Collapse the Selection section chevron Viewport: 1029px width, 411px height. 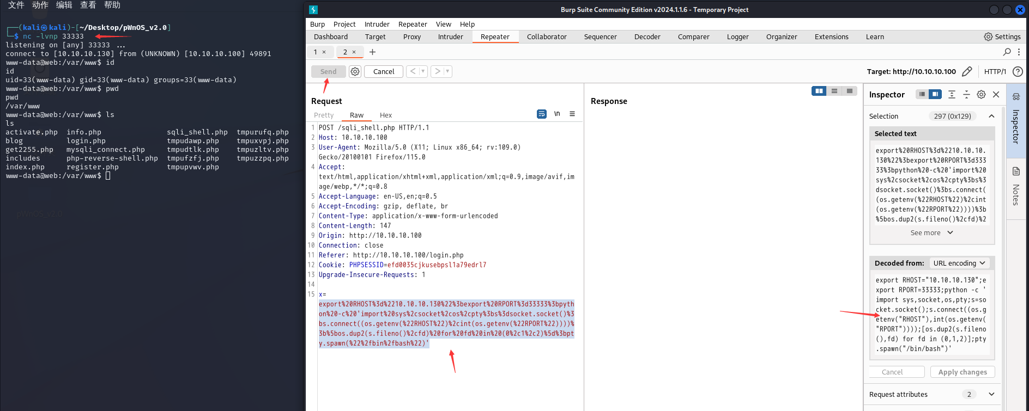point(991,116)
